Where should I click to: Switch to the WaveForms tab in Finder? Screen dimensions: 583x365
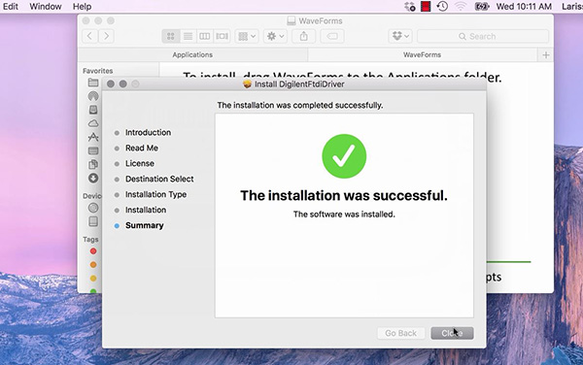(422, 55)
